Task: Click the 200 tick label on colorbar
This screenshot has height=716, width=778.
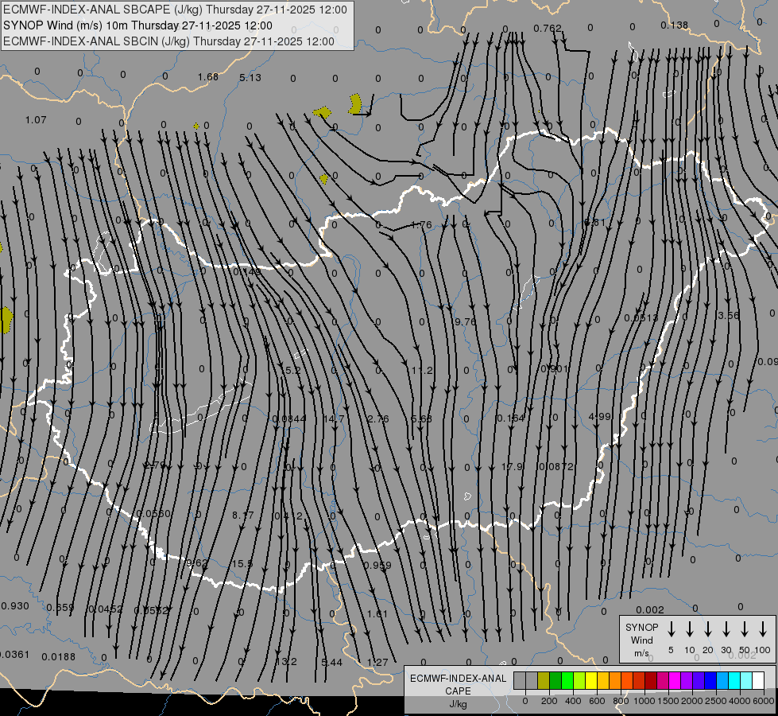Action: [549, 701]
